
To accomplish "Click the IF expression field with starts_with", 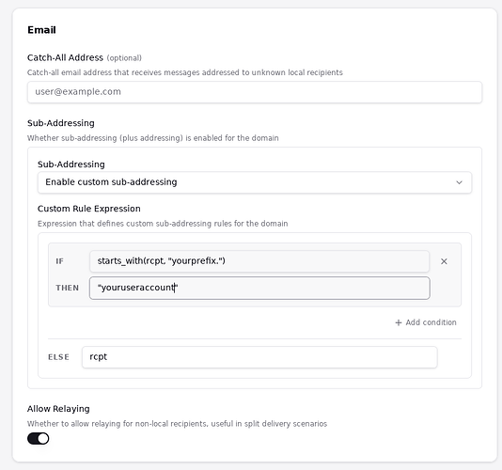I will pos(259,261).
